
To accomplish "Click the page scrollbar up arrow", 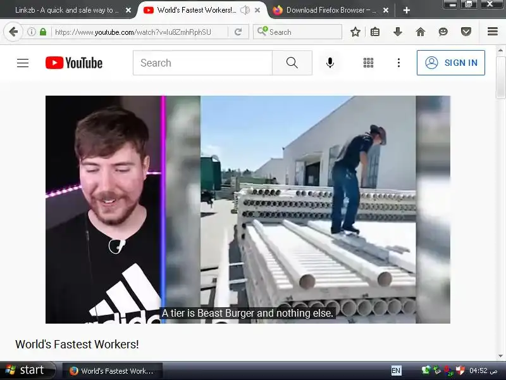I will coord(500,51).
